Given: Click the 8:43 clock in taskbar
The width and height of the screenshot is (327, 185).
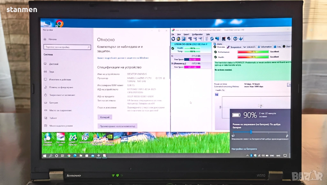Looking at the screenshot, I should point(278,155).
